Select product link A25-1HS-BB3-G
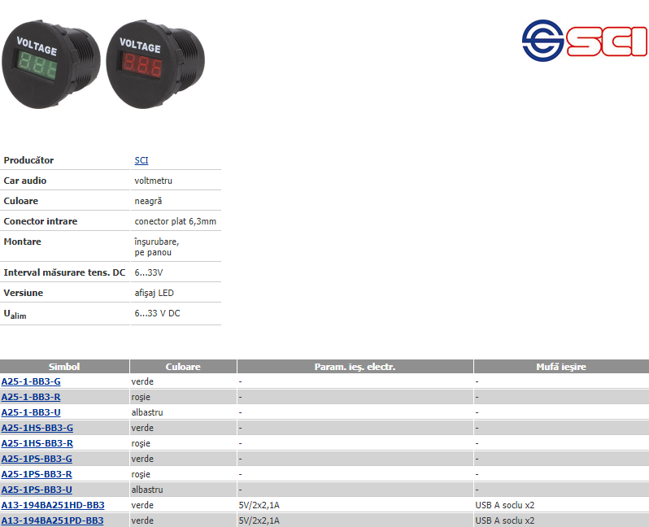Screen dimensions: 649x527 37,428
